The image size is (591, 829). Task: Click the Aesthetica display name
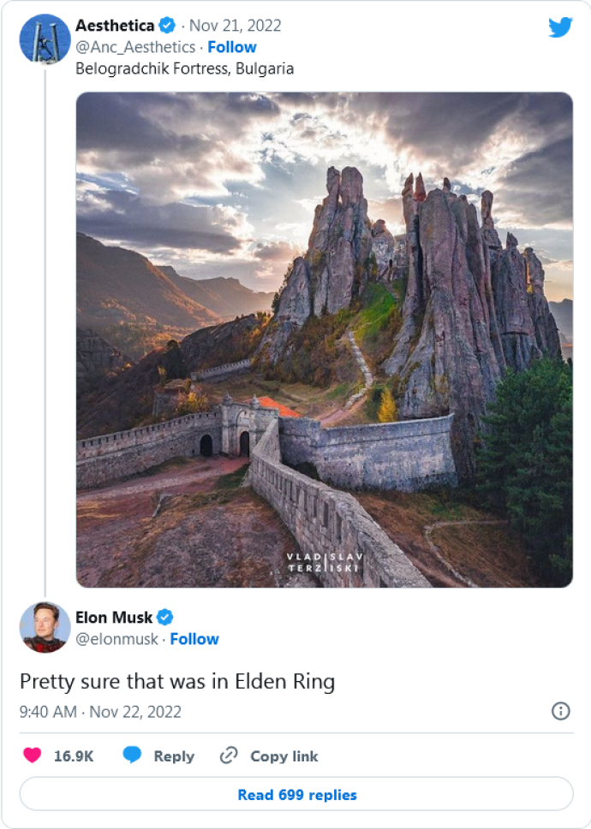pos(115,27)
